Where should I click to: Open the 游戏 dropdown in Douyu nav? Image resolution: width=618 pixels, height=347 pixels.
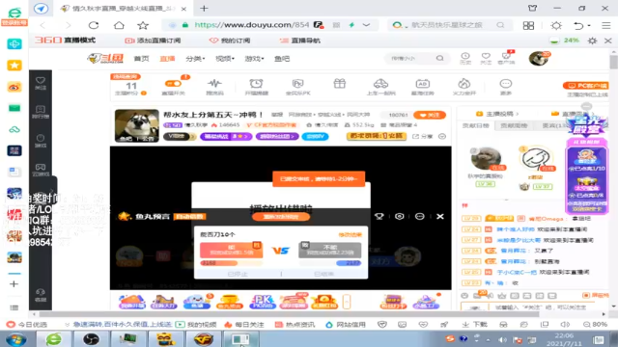click(254, 59)
